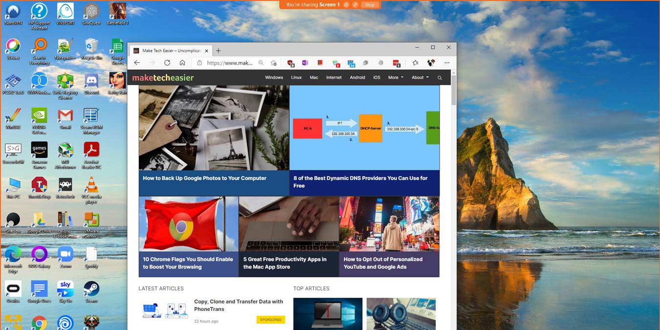This screenshot has width=660, height=330.
Task: Click the SPONSORED yellow label
Action: click(x=271, y=320)
